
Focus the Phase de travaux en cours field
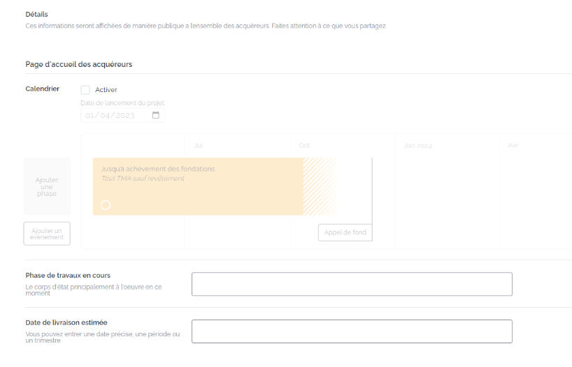point(352,284)
